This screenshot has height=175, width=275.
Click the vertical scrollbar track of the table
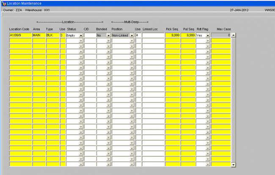tap(234, 100)
